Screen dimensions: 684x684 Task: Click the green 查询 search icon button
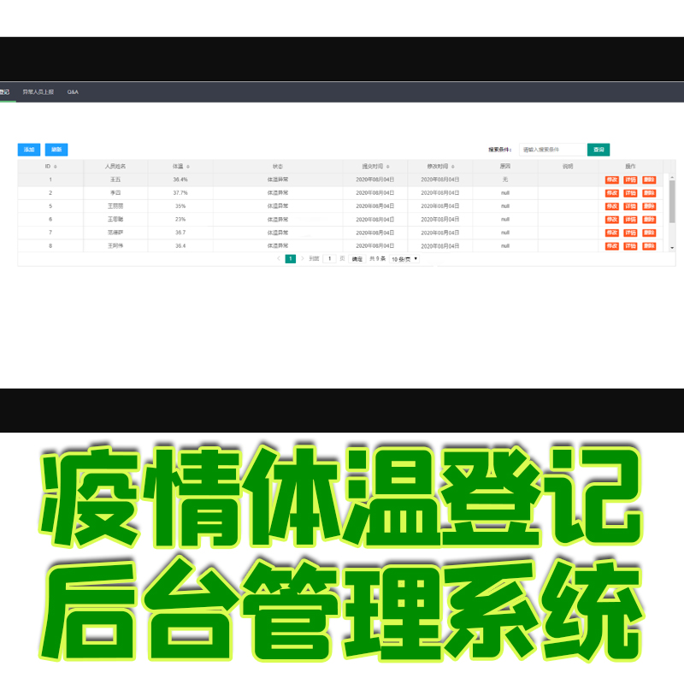pyautogui.click(x=598, y=149)
